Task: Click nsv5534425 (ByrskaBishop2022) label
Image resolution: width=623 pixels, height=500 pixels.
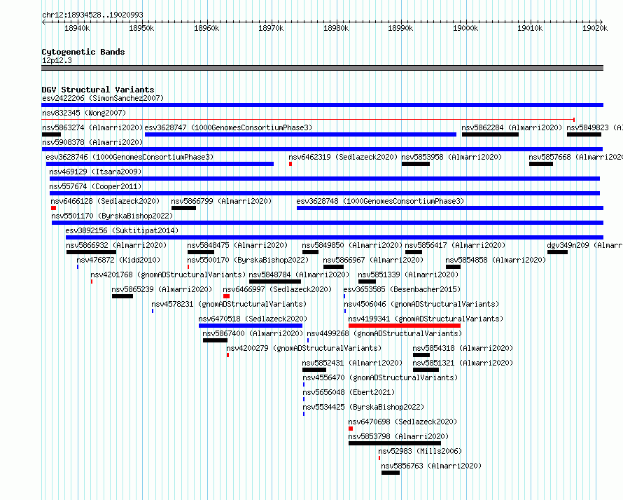Action: click(x=363, y=407)
